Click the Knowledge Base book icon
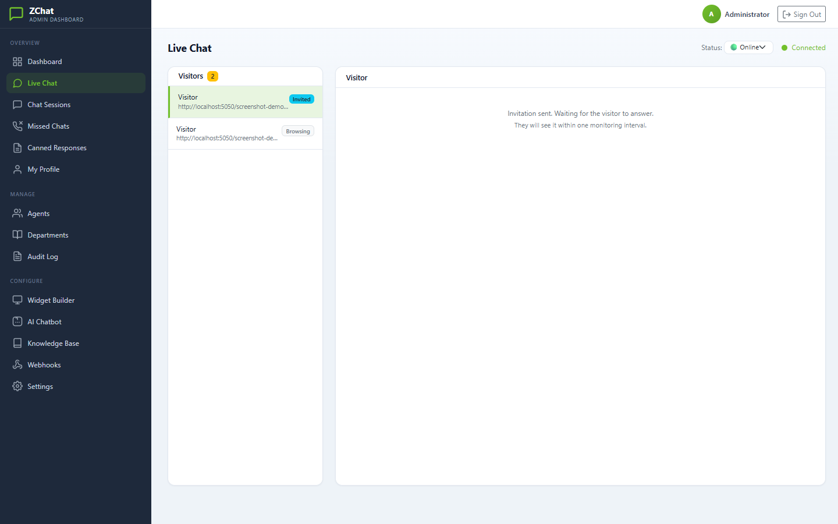This screenshot has height=524, width=838. coord(17,344)
